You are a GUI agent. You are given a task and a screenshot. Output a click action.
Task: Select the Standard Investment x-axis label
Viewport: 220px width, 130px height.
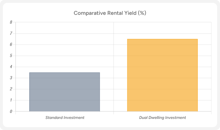tap(65, 117)
